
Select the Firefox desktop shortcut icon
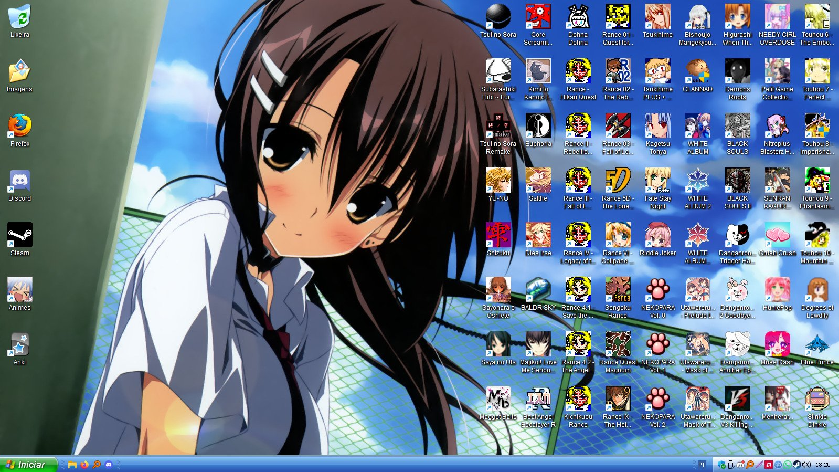[x=19, y=128]
